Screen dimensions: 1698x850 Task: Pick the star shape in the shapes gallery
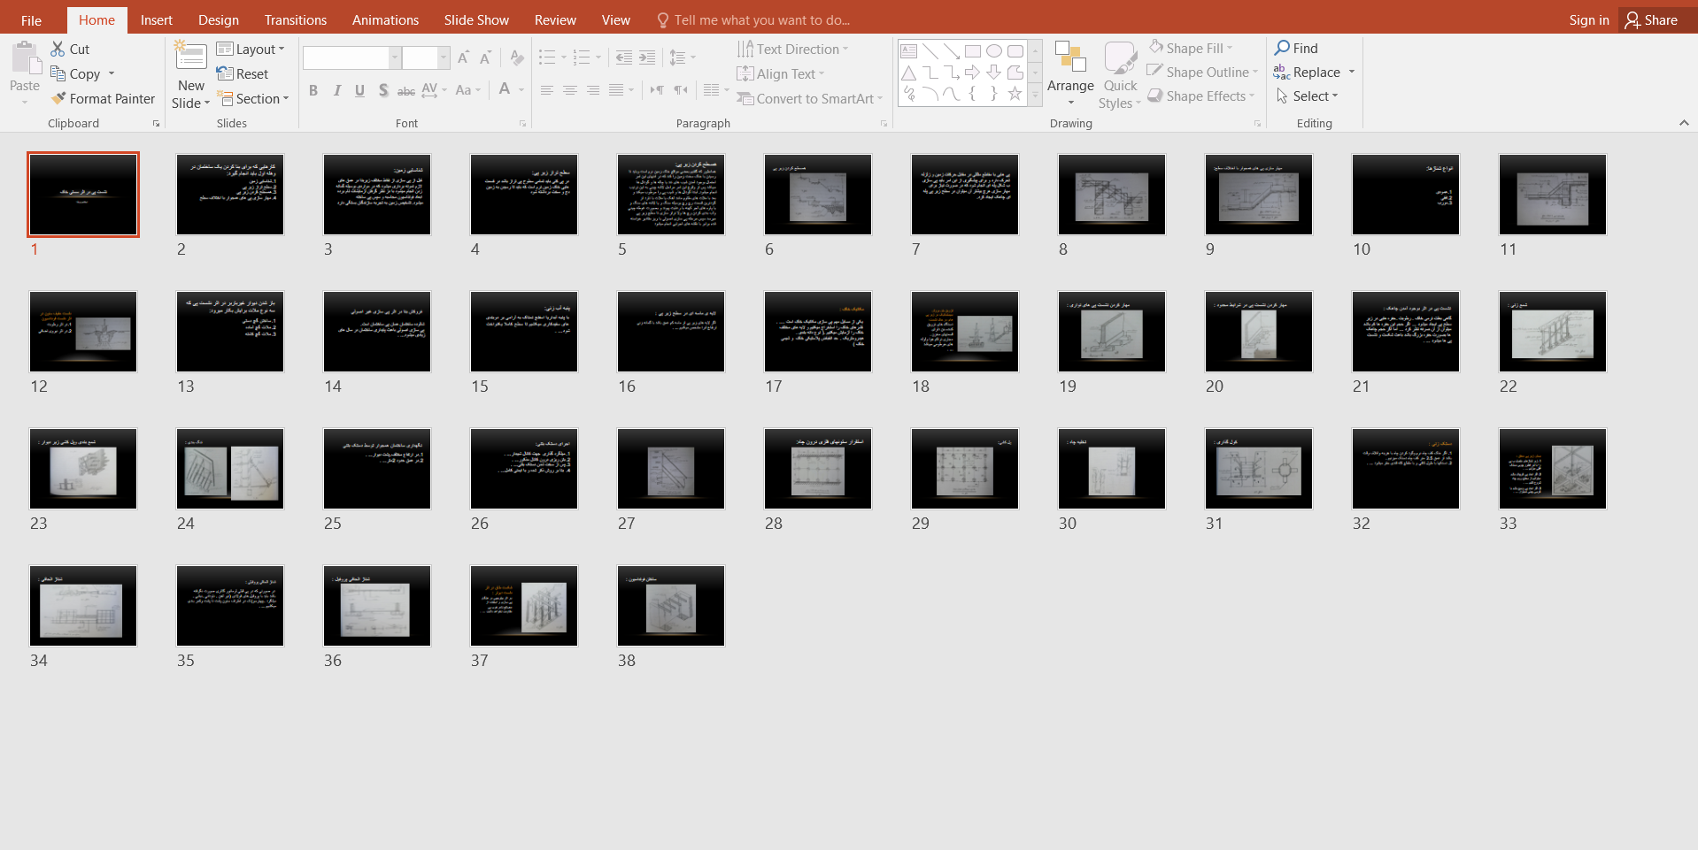(x=1015, y=93)
